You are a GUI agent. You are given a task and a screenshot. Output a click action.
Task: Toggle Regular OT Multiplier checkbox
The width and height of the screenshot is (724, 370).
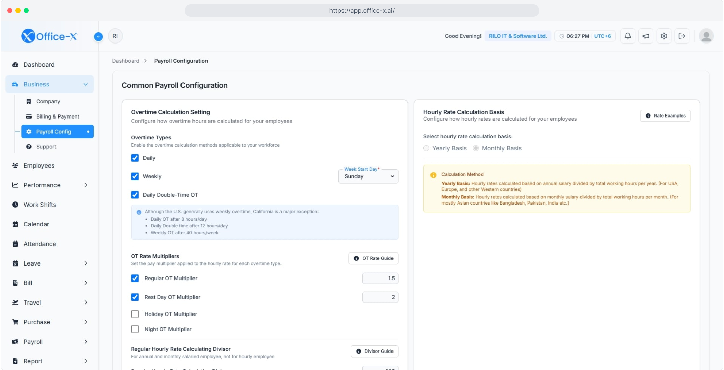(135, 279)
